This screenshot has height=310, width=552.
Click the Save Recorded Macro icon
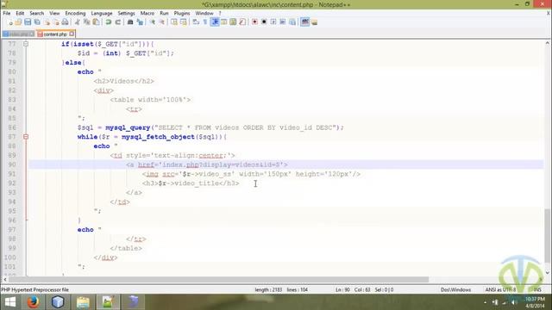(x=292, y=22)
